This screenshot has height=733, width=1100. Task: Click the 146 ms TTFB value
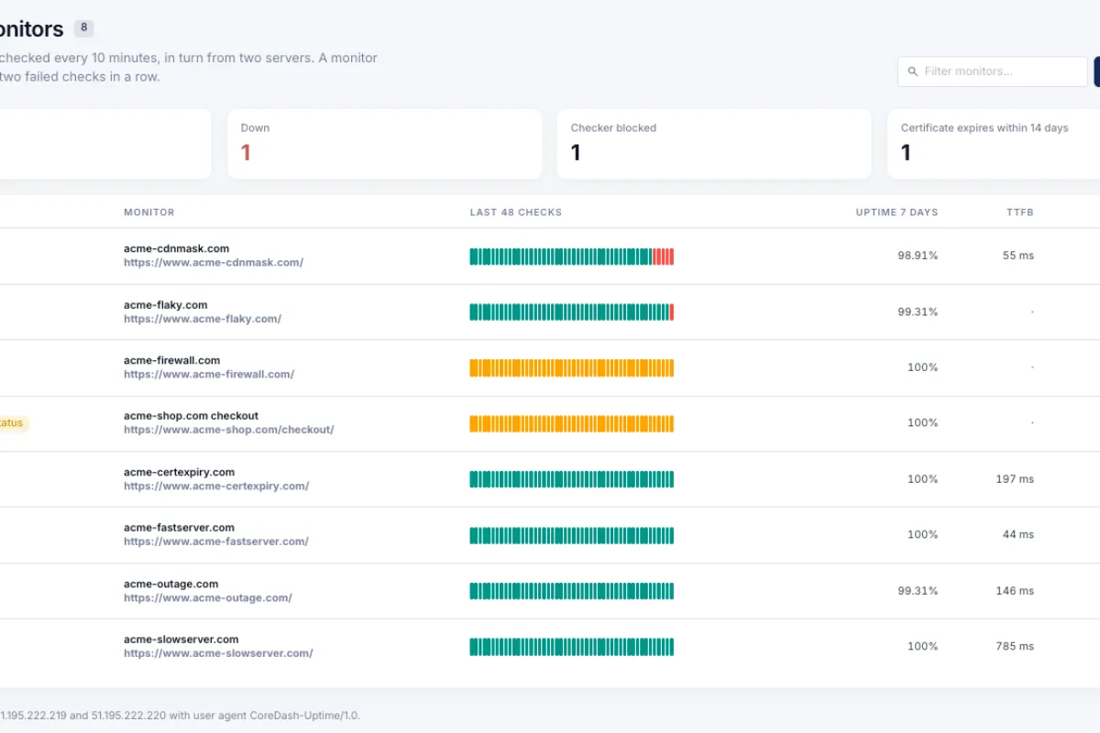(1015, 591)
